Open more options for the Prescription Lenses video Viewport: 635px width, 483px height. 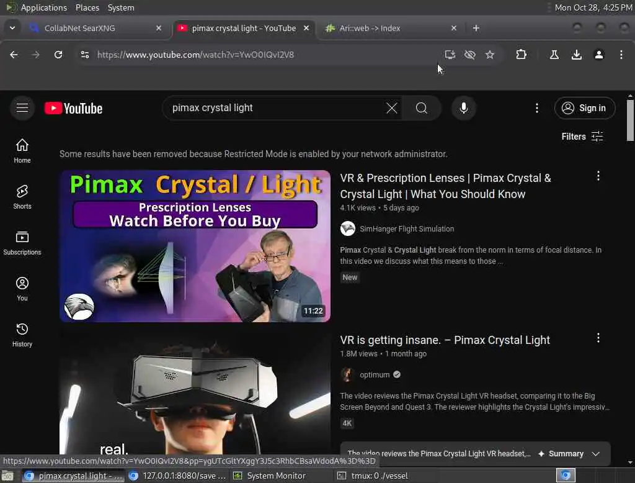pos(598,176)
